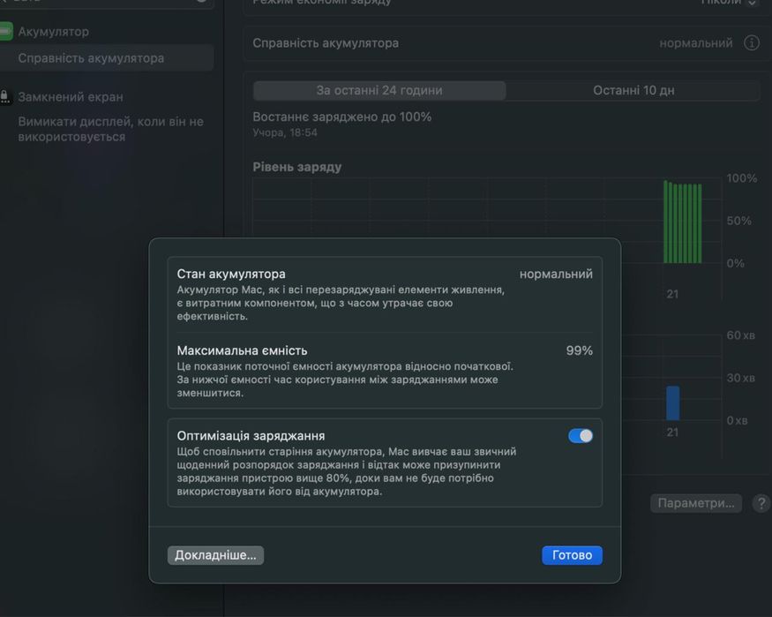
Task: Select Справність акумулятора sidebar result
Action: click(x=106, y=58)
